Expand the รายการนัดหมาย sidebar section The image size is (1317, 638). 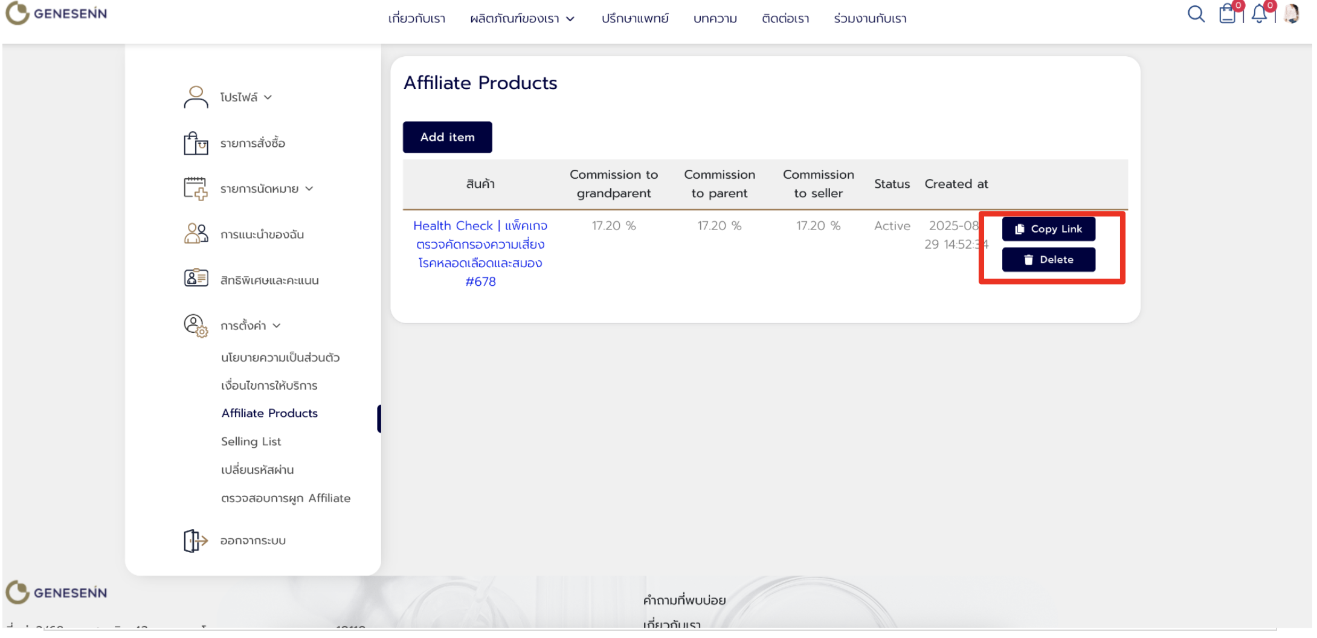click(266, 189)
